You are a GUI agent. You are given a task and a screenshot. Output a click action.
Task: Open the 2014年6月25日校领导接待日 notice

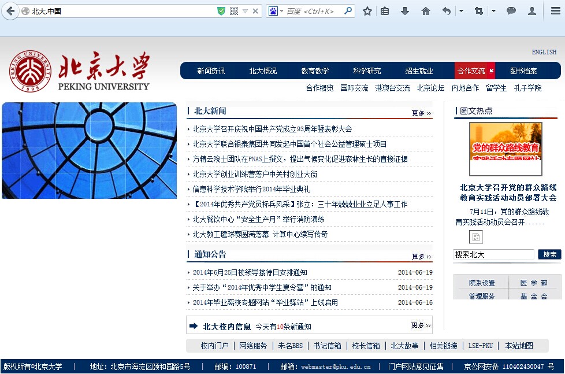tap(250, 272)
